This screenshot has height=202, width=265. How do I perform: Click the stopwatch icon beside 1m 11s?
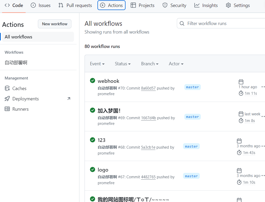click(241, 93)
